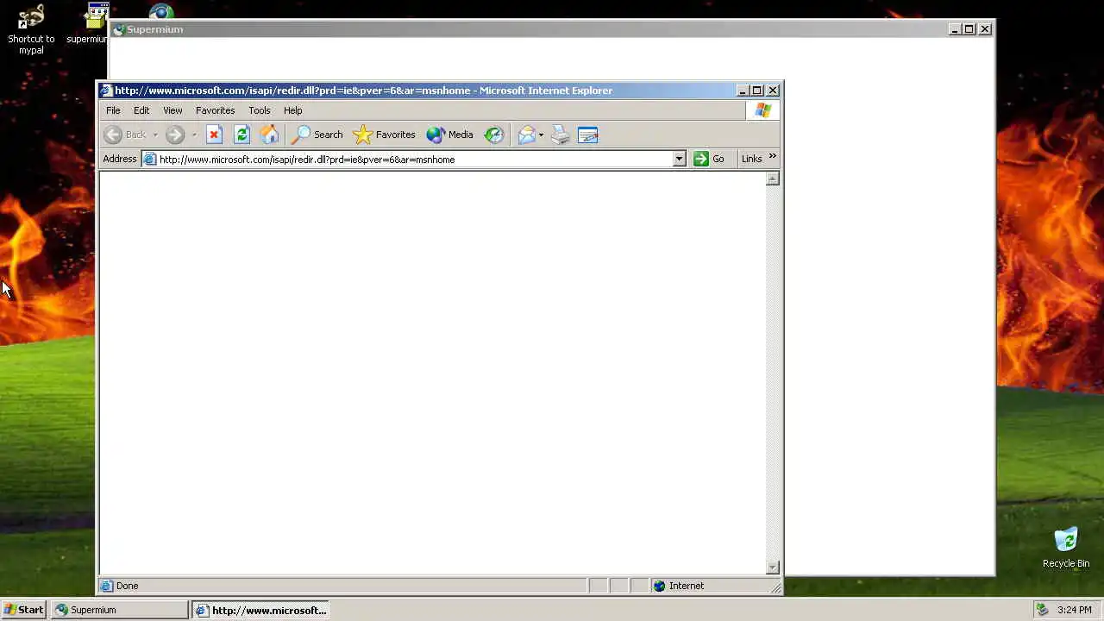
Task: Click the Windows flag logo throbber
Action: (762, 110)
